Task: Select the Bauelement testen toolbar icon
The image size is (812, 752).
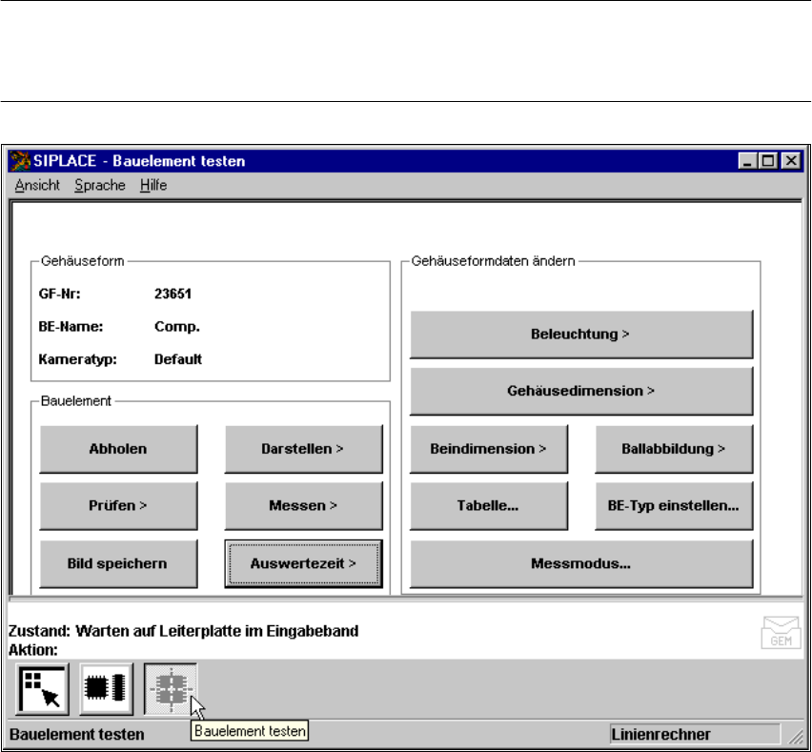Action: (x=171, y=688)
